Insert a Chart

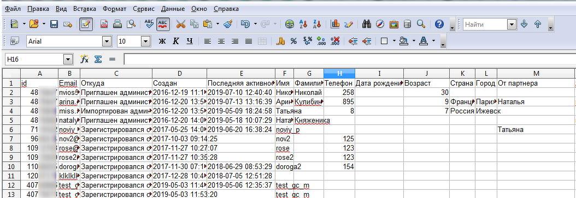pos(335,24)
